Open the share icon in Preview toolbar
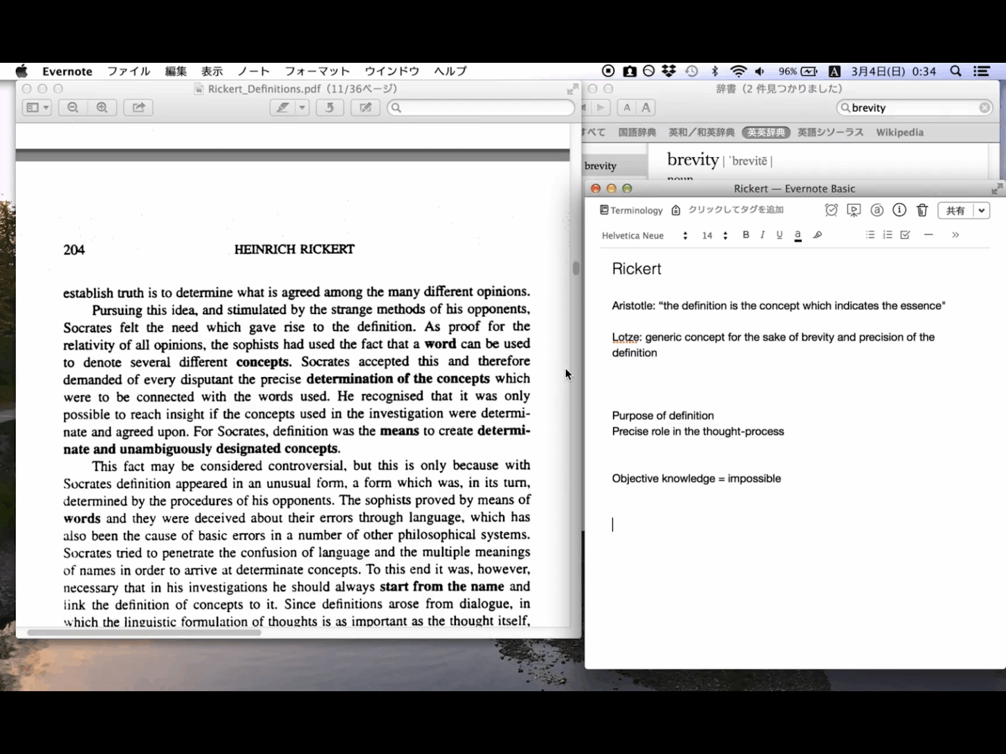Screen dimensions: 1006x754 138,107
